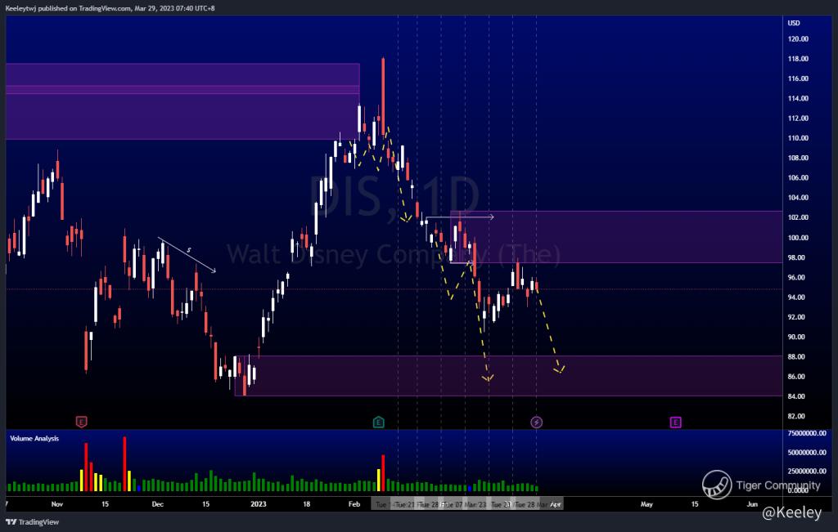Click the 96.00 price axis label
The height and width of the screenshot is (532, 838).
[x=796, y=278]
